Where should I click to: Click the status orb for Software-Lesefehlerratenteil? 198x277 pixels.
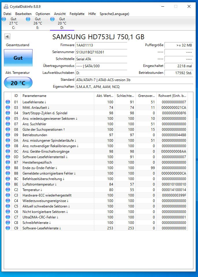(8, 157)
